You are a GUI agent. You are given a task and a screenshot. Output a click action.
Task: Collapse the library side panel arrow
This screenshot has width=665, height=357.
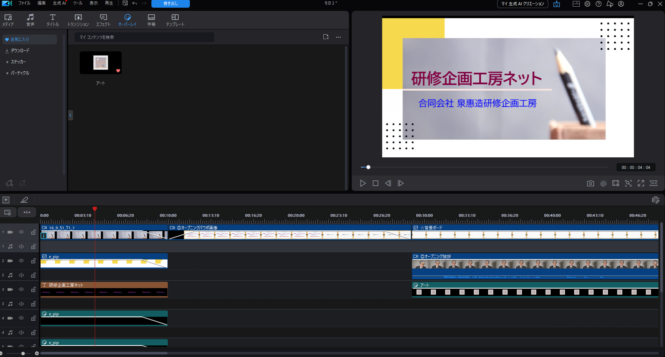coord(70,115)
